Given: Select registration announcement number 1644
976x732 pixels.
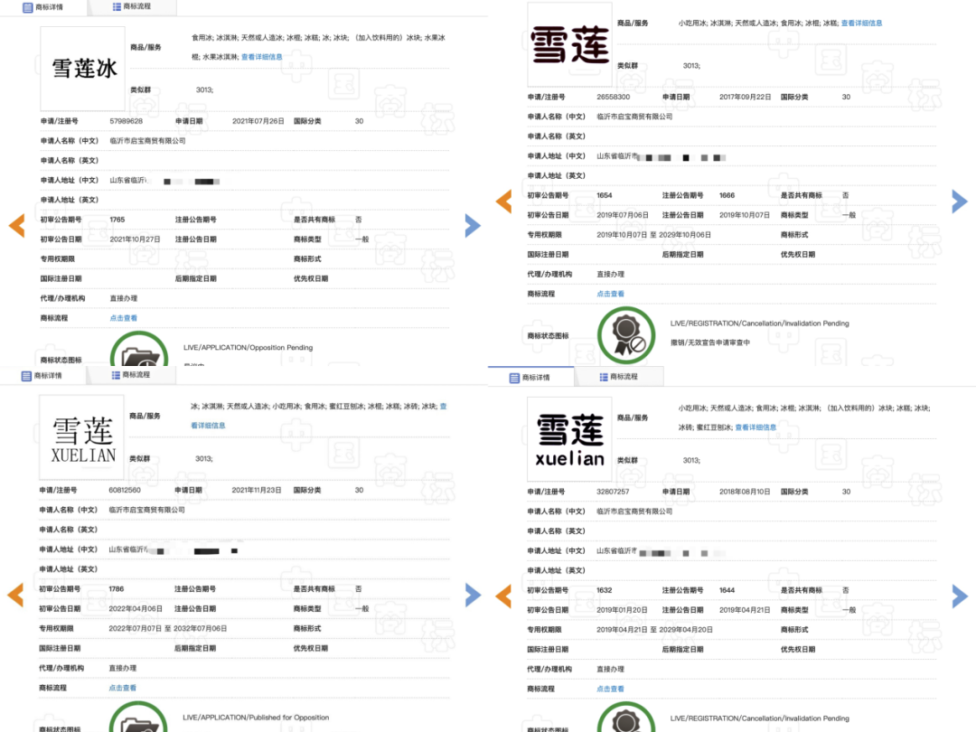Looking at the screenshot, I should pos(727,590).
